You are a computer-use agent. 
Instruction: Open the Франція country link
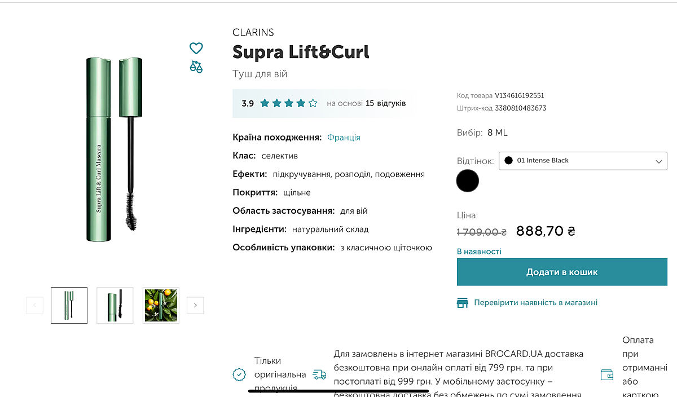[344, 138]
